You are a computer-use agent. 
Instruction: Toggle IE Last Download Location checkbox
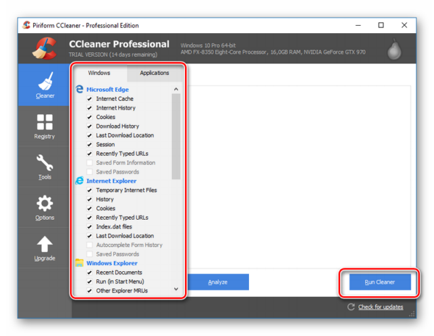(89, 236)
